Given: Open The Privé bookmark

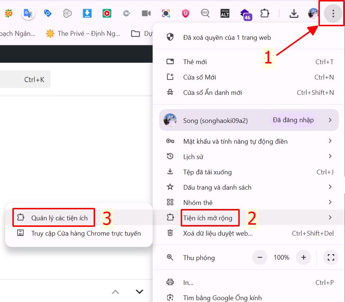Looking at the screenshot, I should [x=83, y=34].
